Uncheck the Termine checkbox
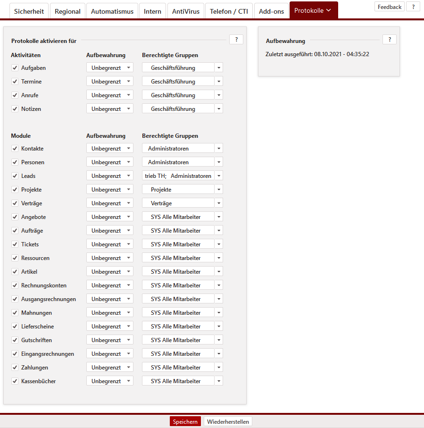Viewport: 424px width, 428px height. 15,82
